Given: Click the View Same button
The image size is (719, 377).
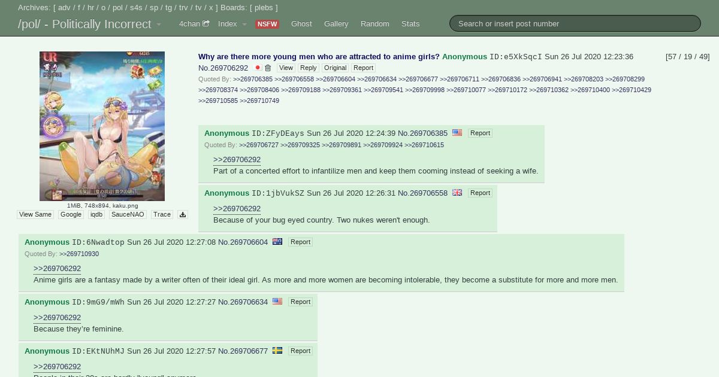Looking at the screenshot, I should [35, 214].
